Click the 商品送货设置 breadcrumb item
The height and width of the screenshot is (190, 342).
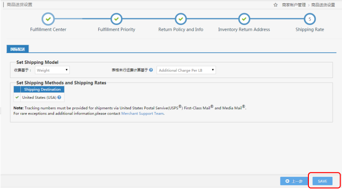[323, 5]
